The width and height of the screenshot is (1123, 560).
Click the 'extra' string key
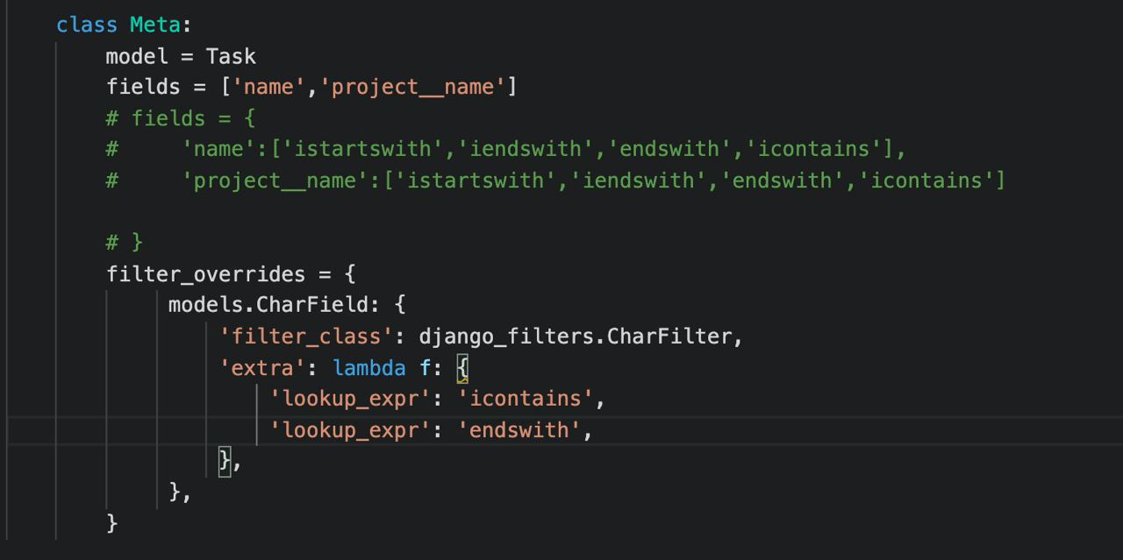tap(262, 367)
